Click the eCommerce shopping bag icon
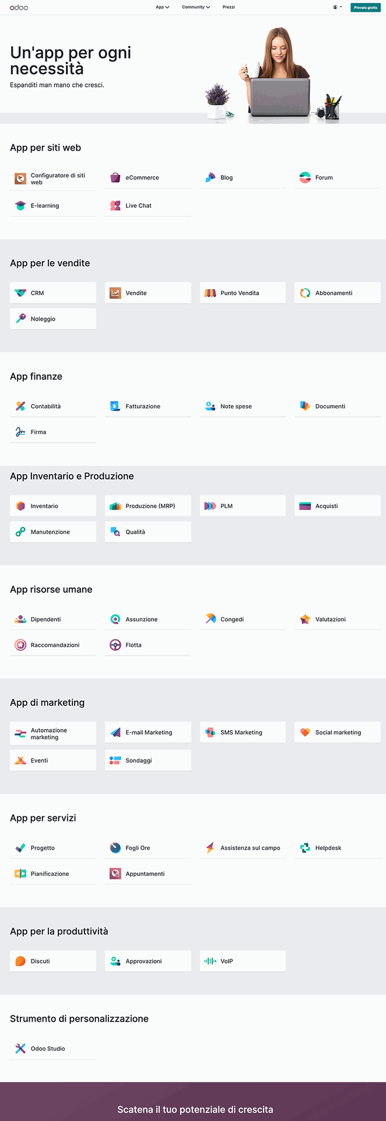 (115, 177)
